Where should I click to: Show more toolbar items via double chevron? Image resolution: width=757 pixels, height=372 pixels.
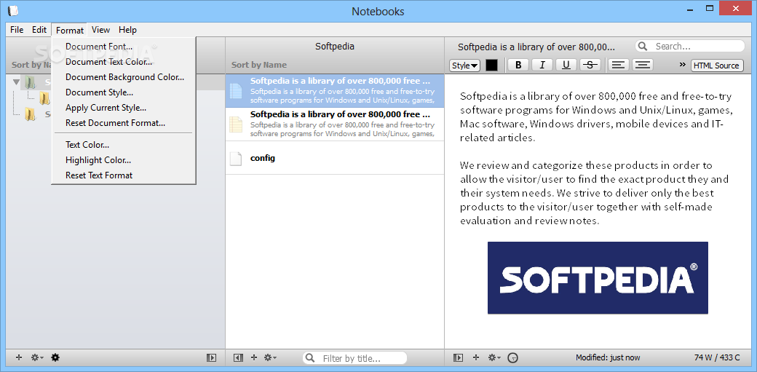click(682, 65)
